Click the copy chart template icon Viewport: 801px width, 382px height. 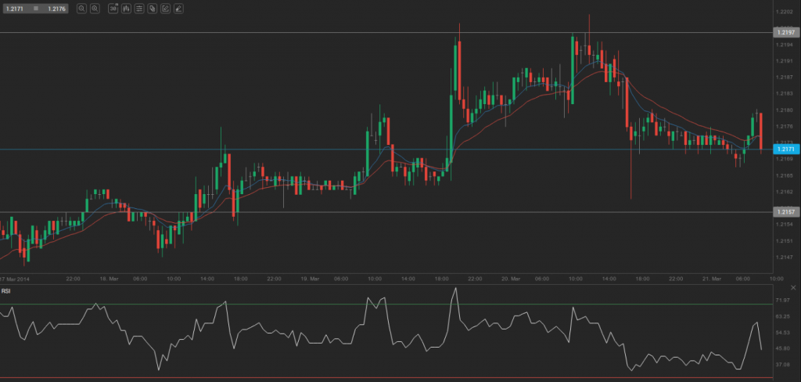(x=152, y=9)
